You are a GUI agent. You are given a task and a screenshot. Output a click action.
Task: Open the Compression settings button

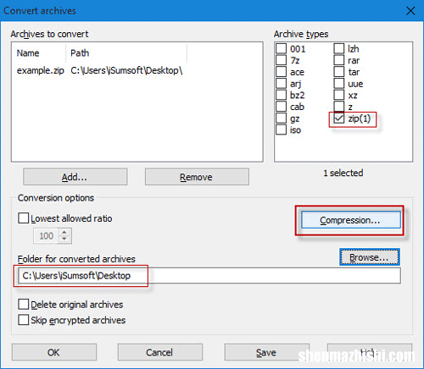351,220
